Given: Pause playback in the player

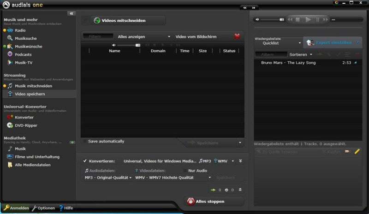Looking at the screenshot, I should (317, 19).
